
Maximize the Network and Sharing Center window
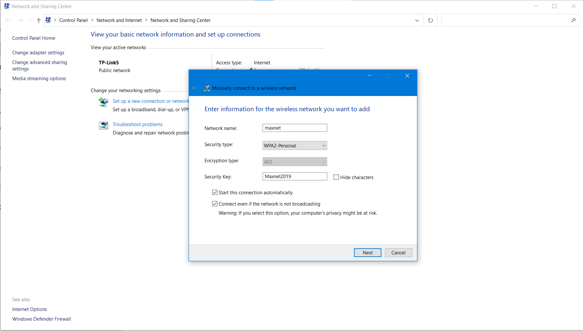[555, 6]
